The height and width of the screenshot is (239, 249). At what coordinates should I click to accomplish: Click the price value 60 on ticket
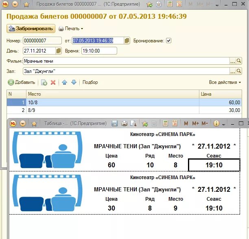click(x=111, y=165)
